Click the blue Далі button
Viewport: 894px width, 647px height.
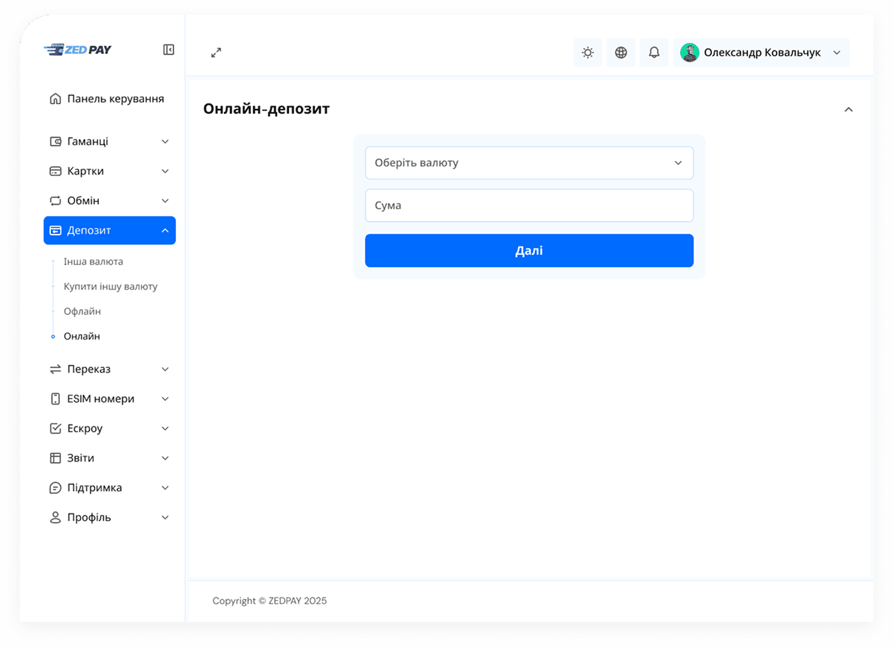tap(529, 250)
